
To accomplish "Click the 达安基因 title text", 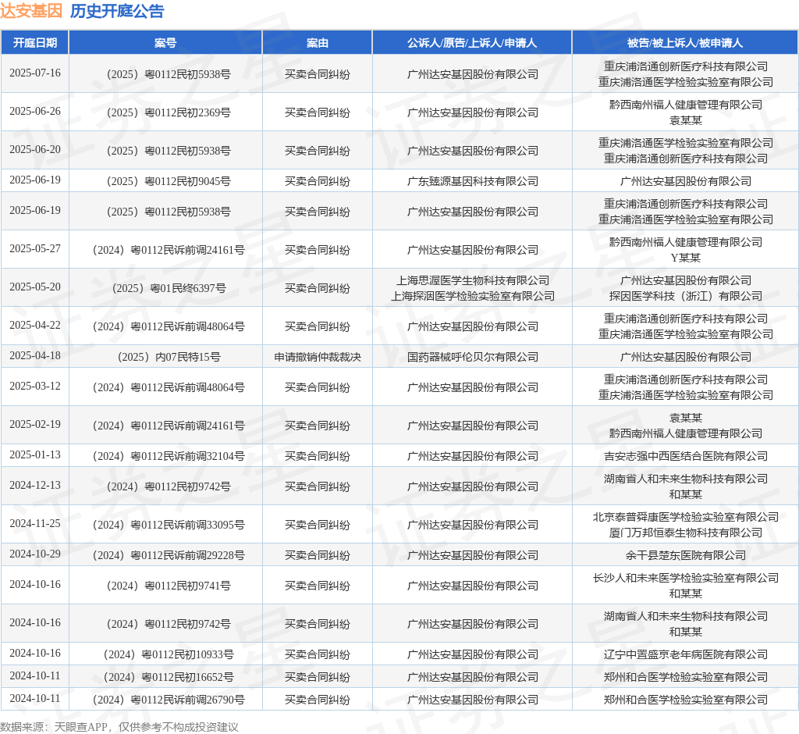I will point(31,11).
